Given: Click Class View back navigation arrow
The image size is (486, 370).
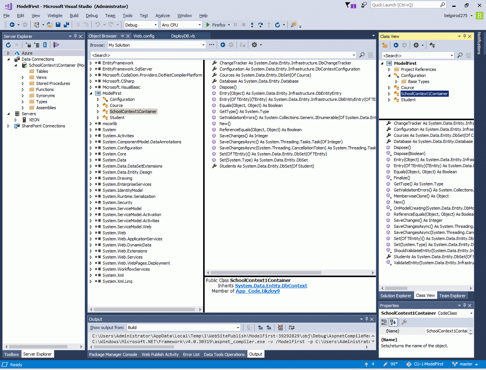Looking at the screenshot, I should pyautogui.click(x=396, y=45).
